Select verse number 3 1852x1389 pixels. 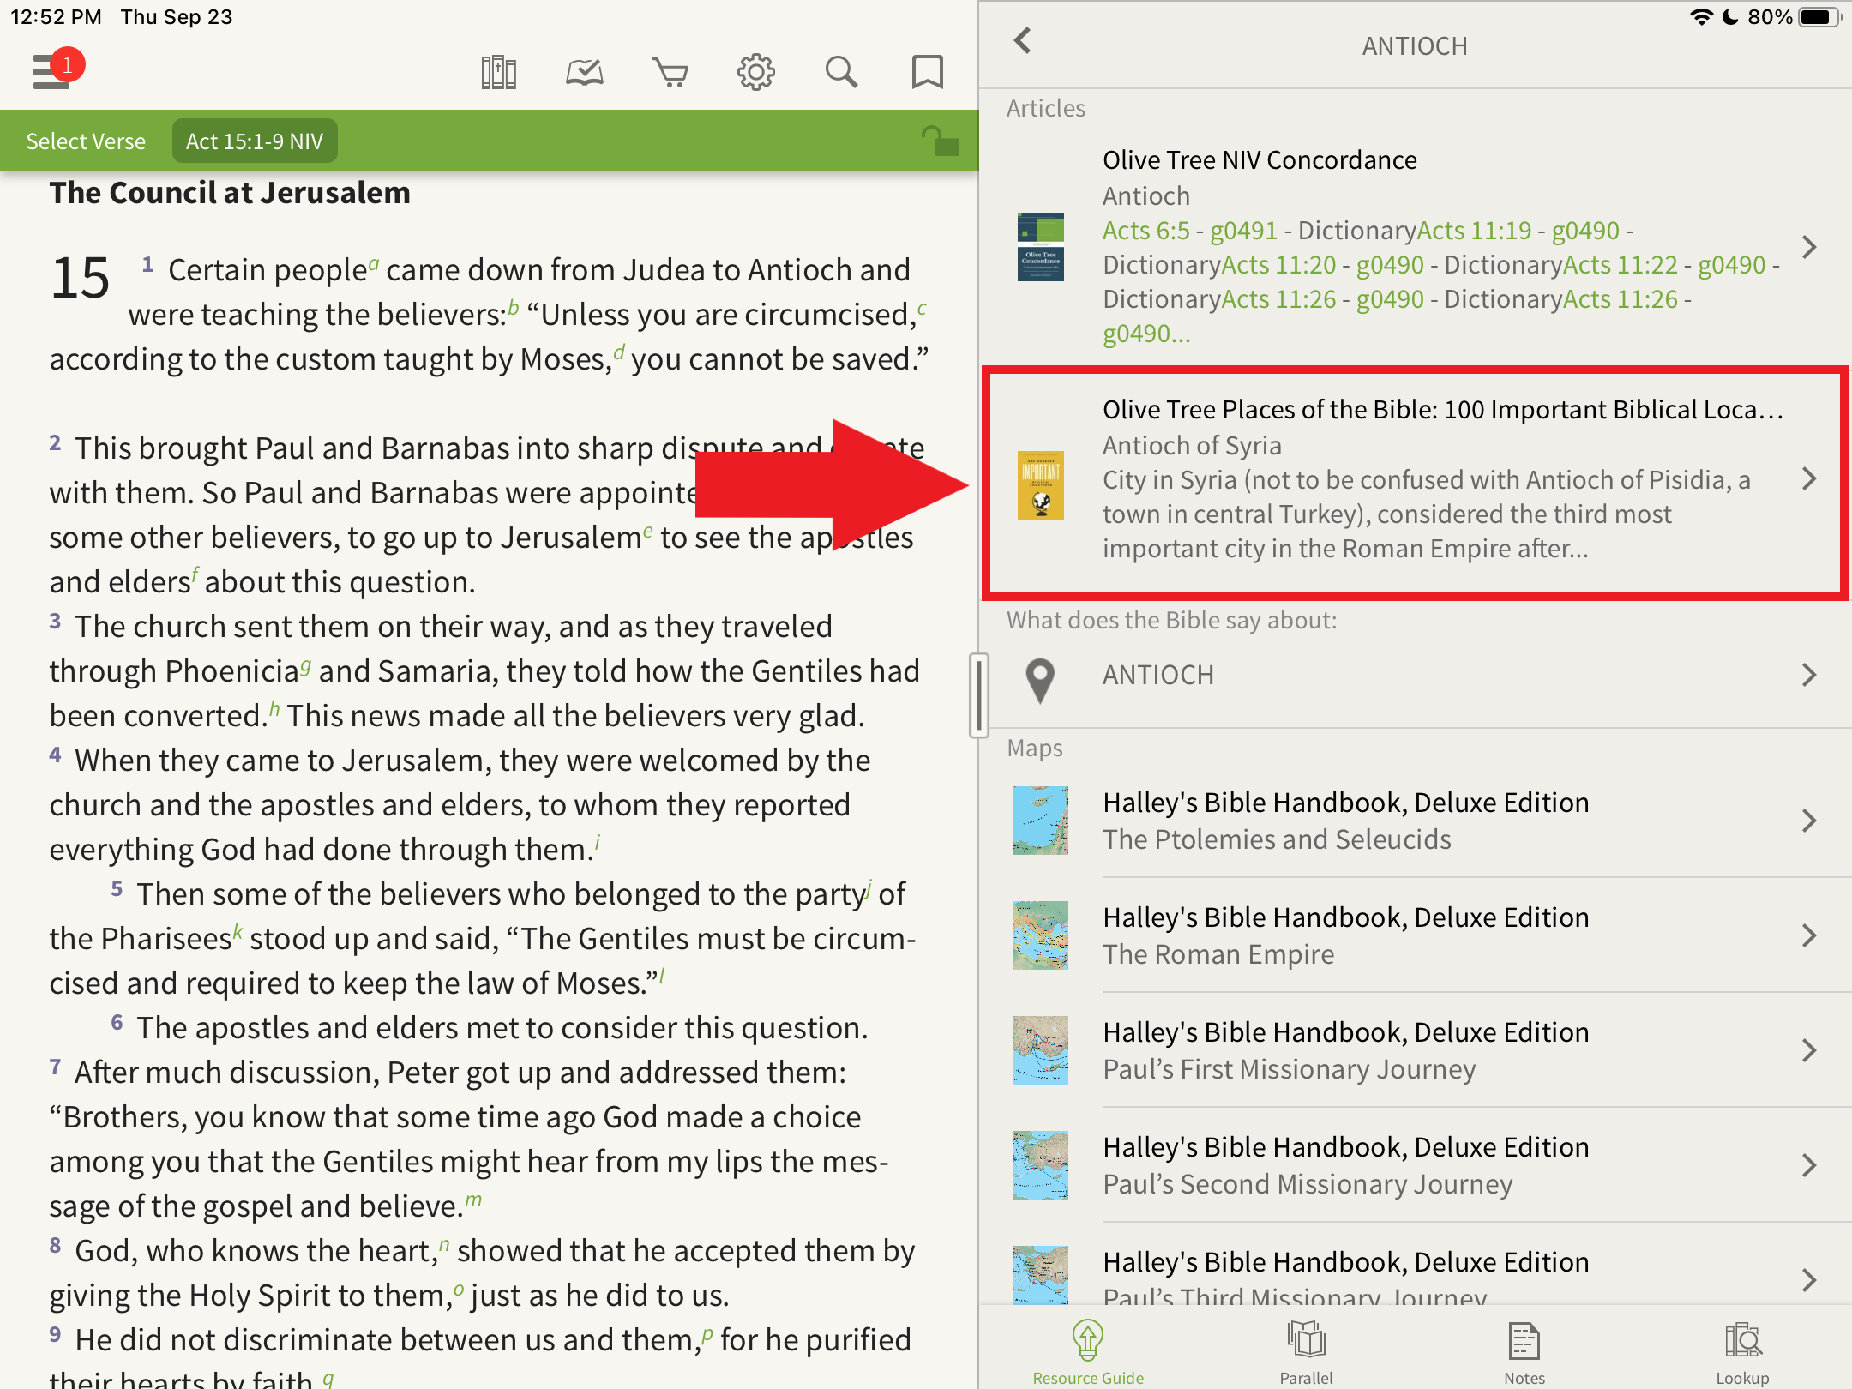(x=55, y=621)
